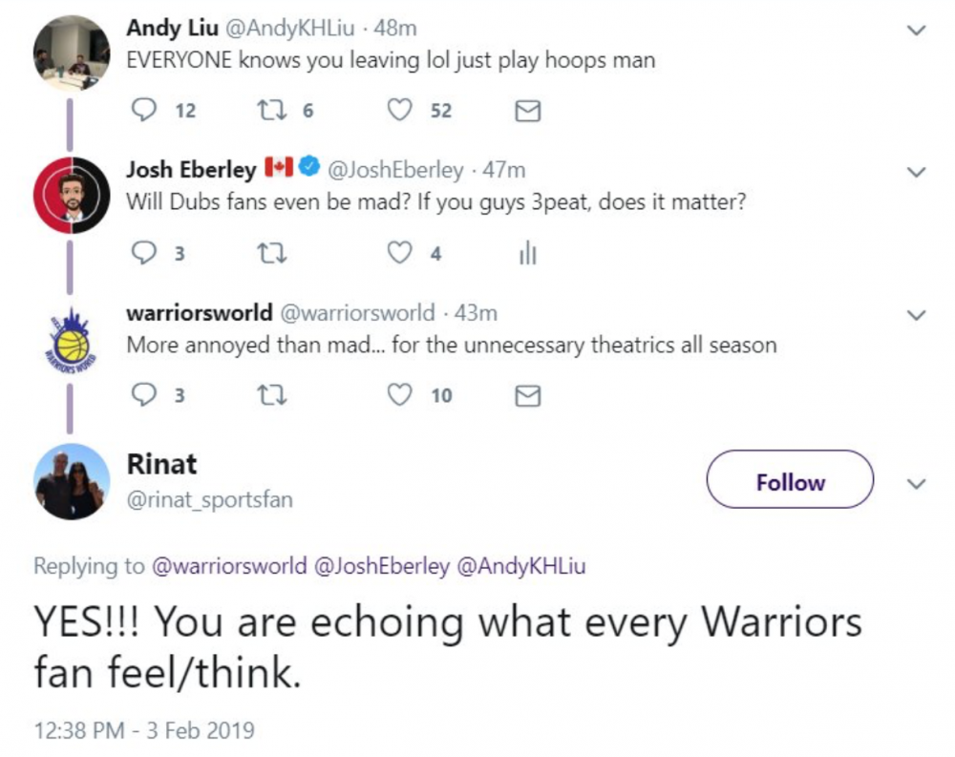Image resolution: width=955 pixels, height=757 pixels.
Task: Open more options for Andy Liu's tweet
Action: 916,31
